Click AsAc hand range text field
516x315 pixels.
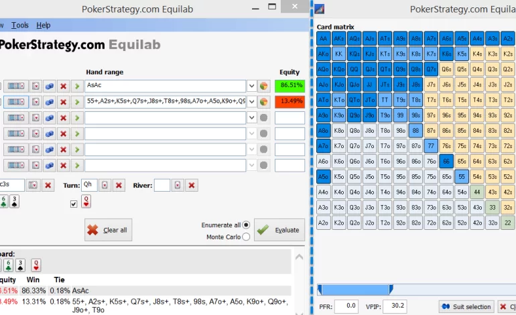tap(166, 86)
